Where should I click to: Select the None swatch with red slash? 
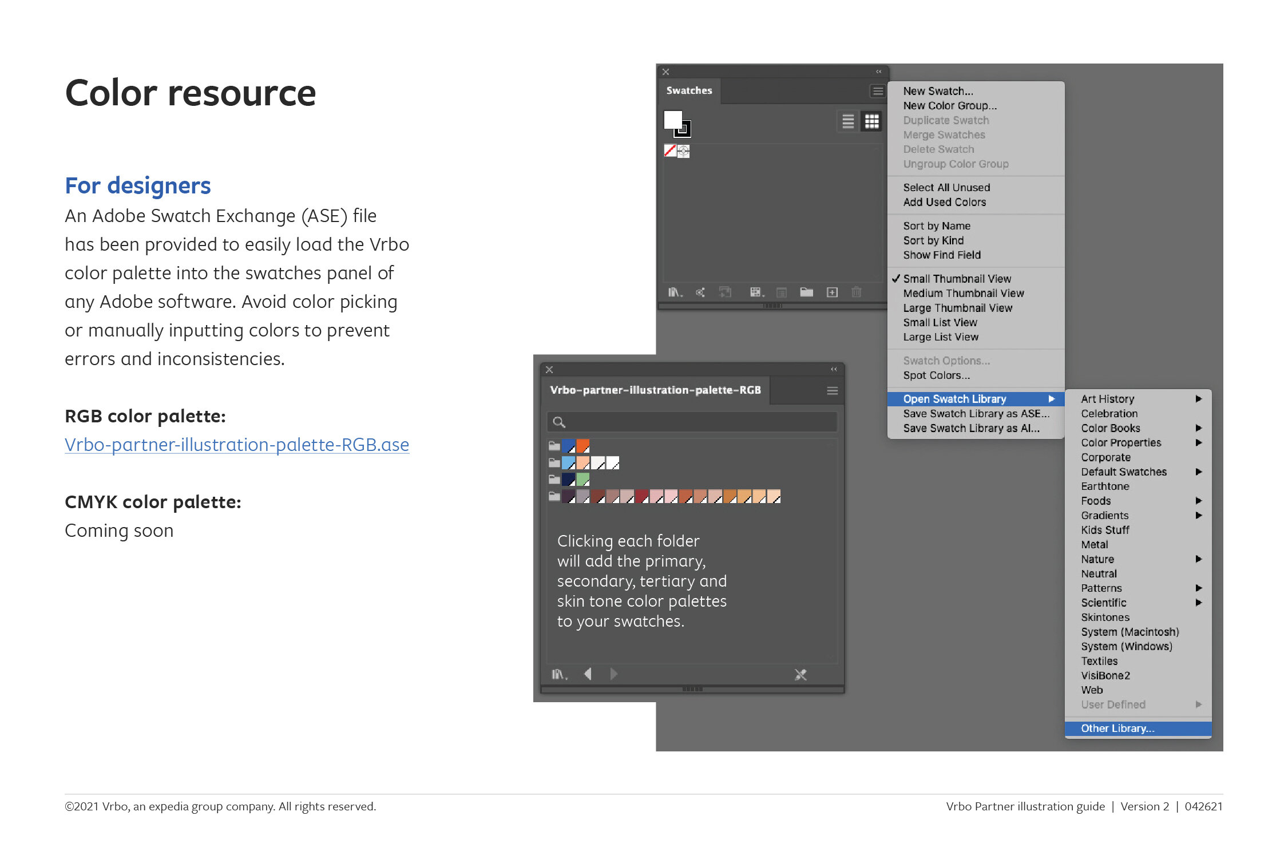click(x=670, y=151)
